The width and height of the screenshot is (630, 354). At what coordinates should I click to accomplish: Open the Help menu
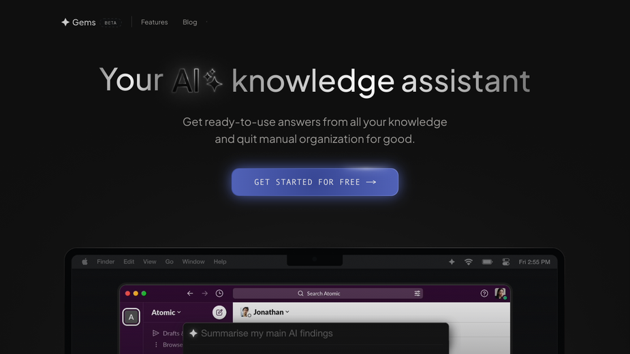pos(220,261)
